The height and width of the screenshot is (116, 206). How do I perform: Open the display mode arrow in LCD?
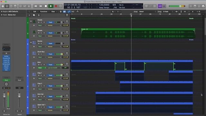(x=142, y=6)
